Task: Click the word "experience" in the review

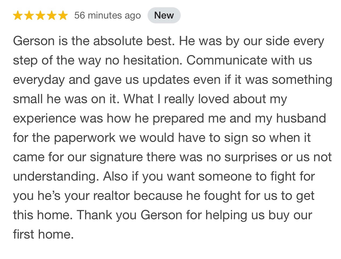Action: [x=45, y=119]
